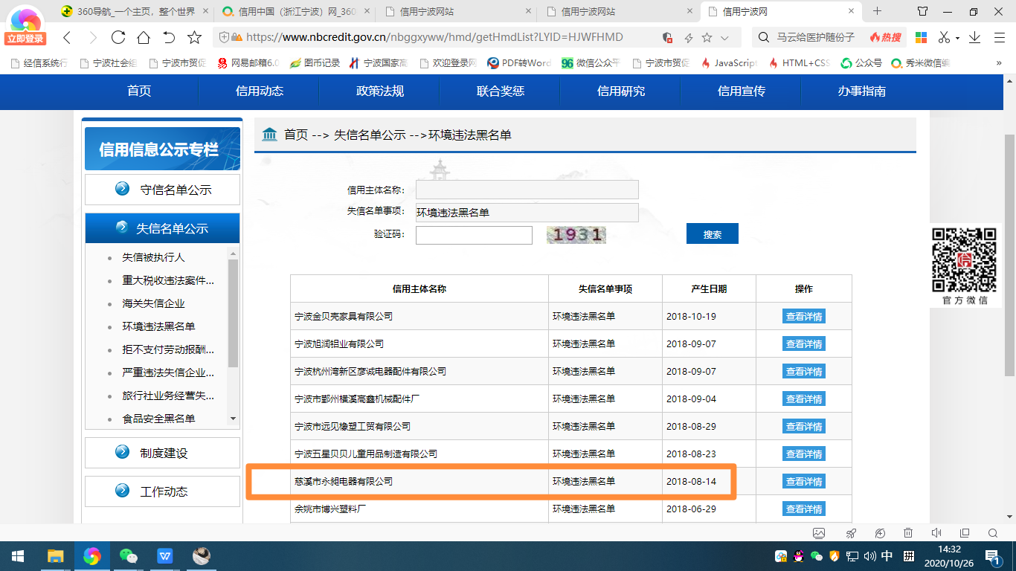Open 食品安全黑名单 in the sidebar list
Screen dimensions: 1016x571
(x=159, y=419)
